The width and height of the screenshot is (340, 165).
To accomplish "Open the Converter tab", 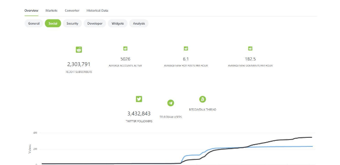I will [x=72, y=10].
